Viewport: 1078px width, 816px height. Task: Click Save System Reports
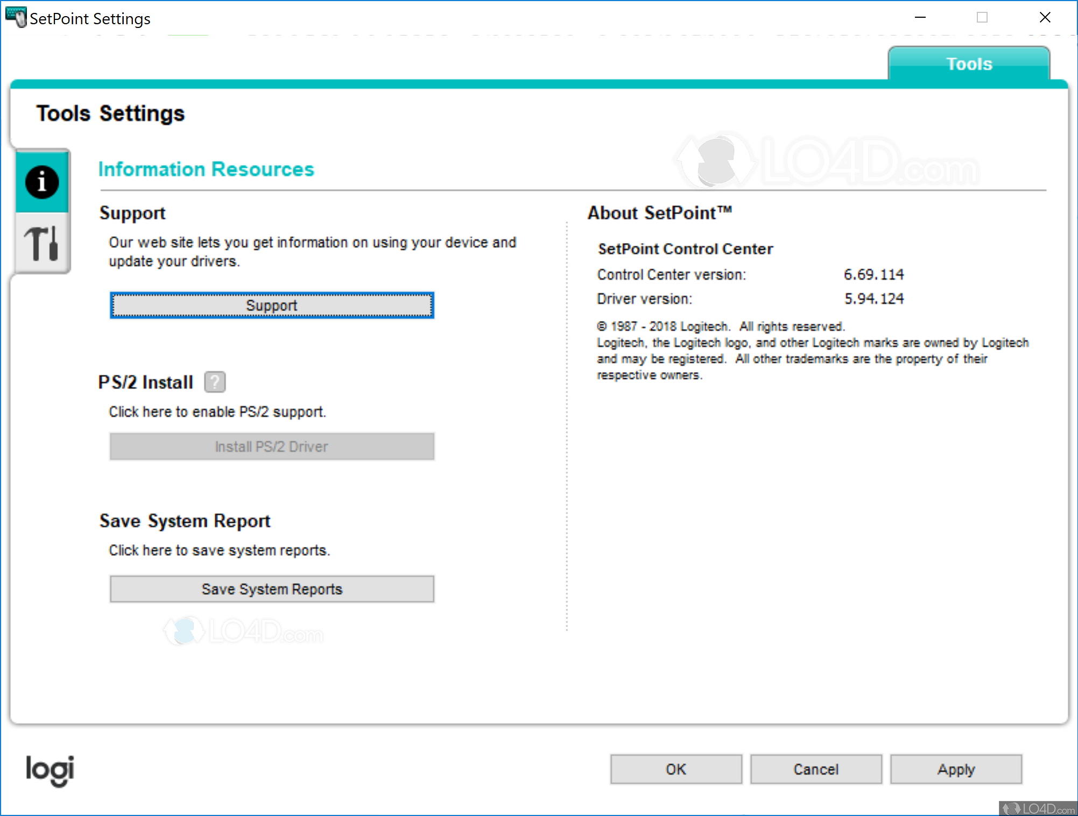[272, 589]
